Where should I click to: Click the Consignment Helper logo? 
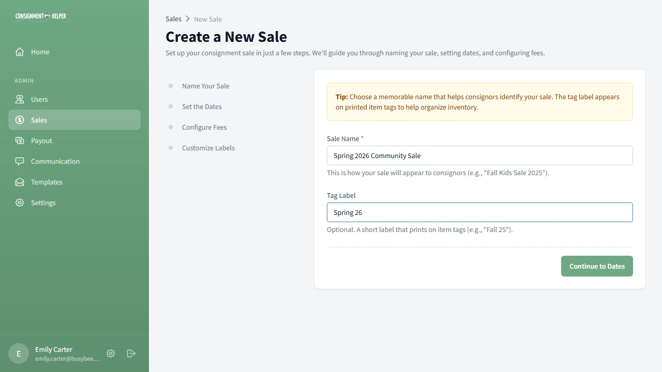(x=40, y=16)
